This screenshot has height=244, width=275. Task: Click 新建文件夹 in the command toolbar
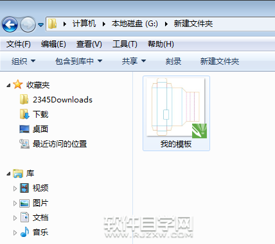click(x=220, y=61)
